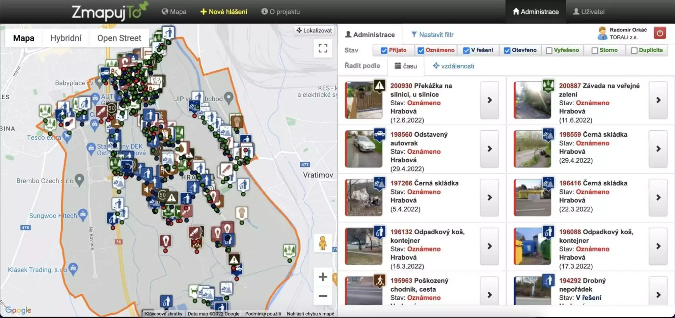
Task: Zoom out the map with minus icon
Action: [x=323, y=296]
